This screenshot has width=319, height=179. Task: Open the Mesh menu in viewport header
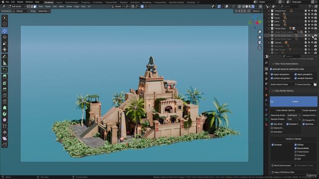[61, 6]
